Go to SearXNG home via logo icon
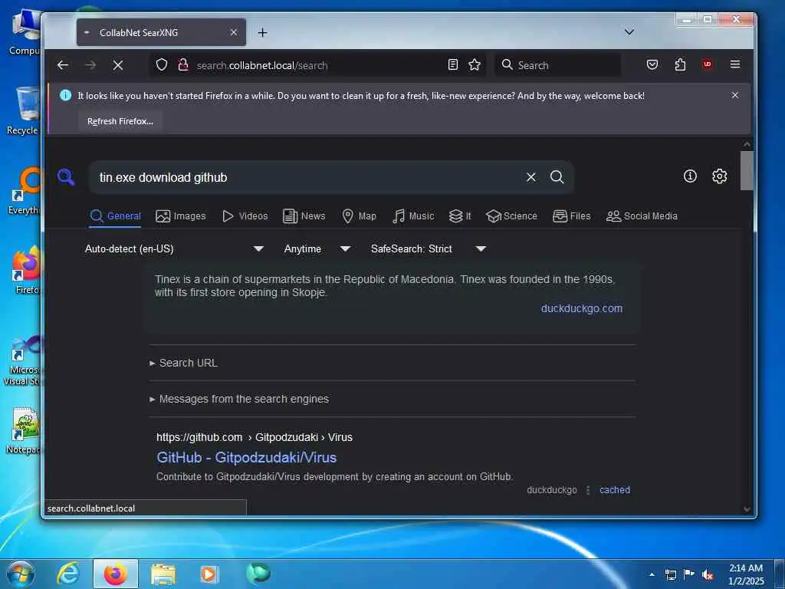 click(x=66, y=177)
